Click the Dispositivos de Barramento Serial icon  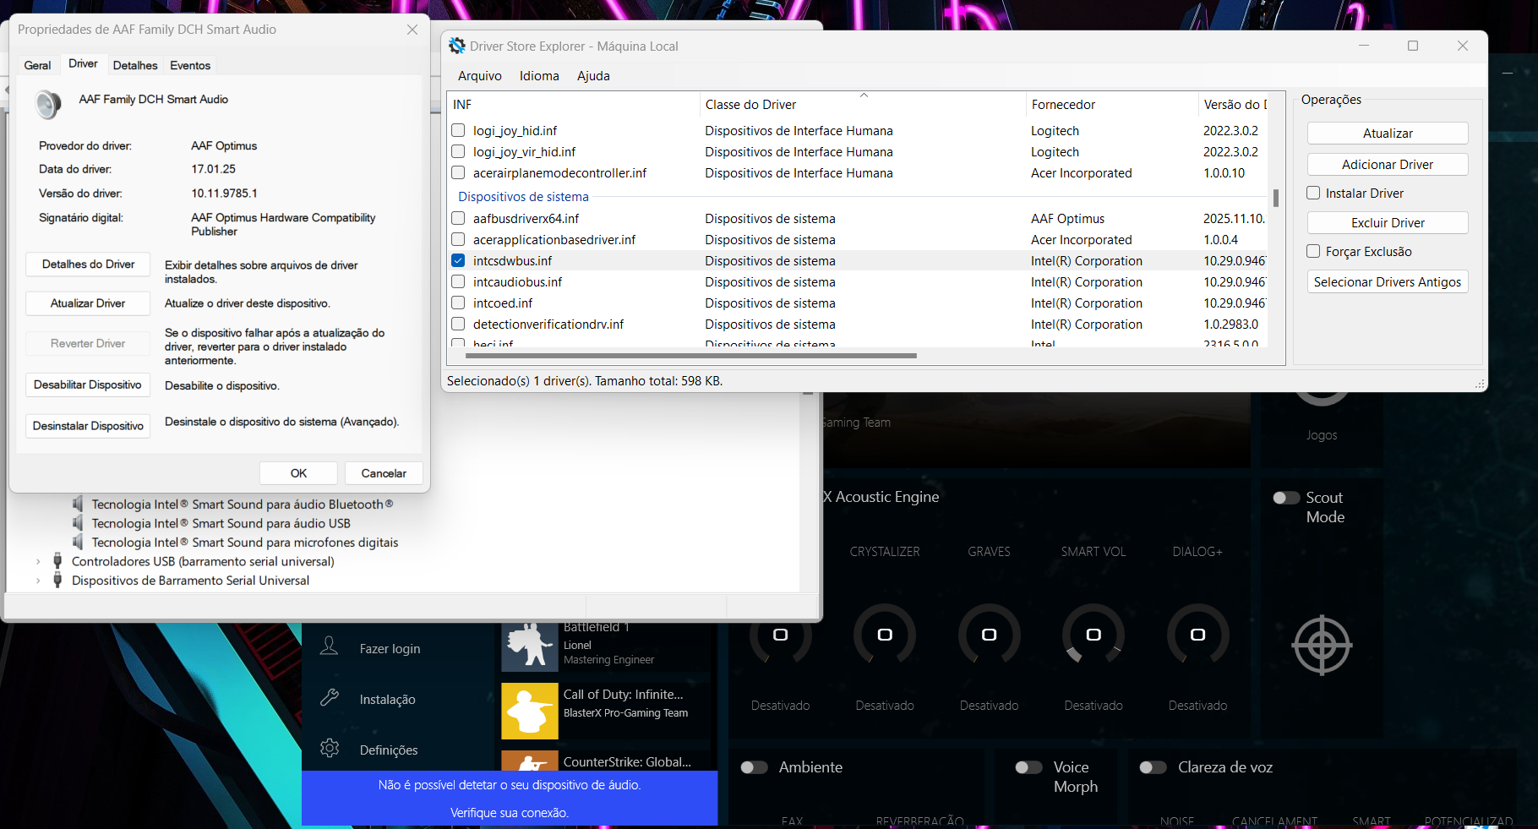[57, 580]
